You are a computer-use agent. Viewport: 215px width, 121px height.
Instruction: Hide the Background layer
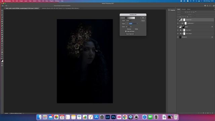[178, 37]
